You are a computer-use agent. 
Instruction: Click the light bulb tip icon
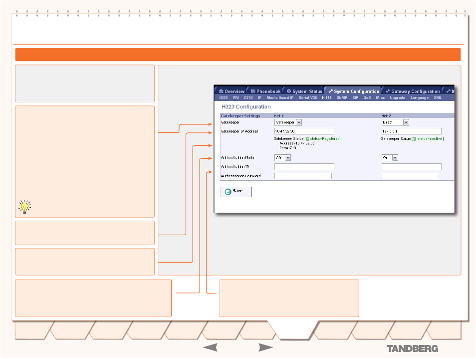pos(24,207)
